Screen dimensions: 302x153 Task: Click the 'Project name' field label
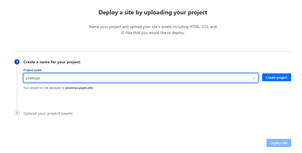[32, 70]
